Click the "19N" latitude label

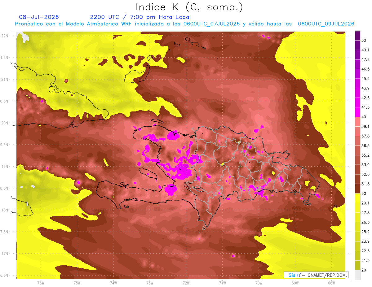5,167
